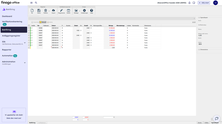
Task: Open the search magnifier in header
Action: click(36, 3)
